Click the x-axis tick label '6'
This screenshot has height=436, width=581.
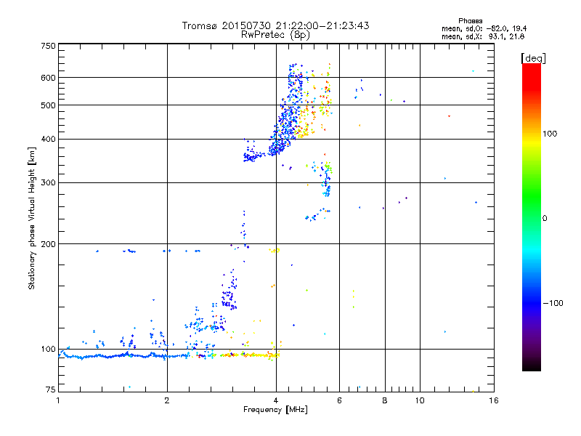click(339, 400)
